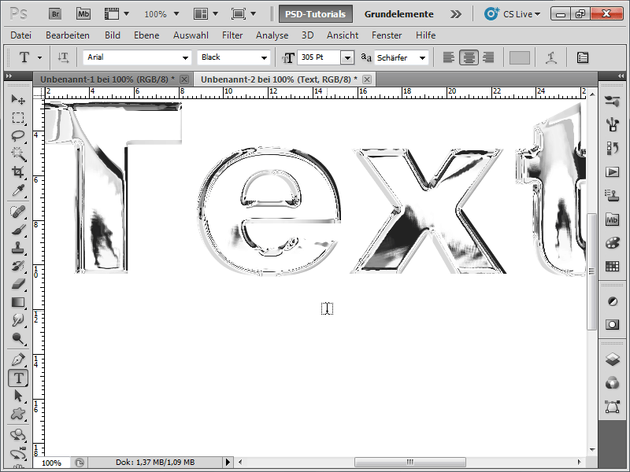This screenshot has height=472, width=630.
Task: Open the Schärfer anti-aliasing dropdown
Action: [422, 57]
